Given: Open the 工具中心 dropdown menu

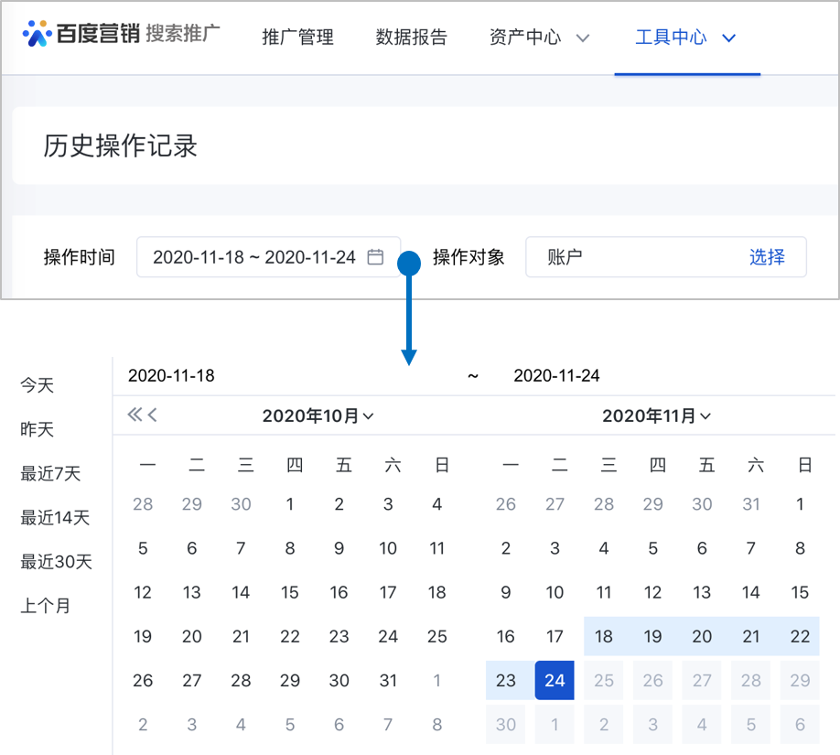Looking at the screenshot, I should [686, 38].
